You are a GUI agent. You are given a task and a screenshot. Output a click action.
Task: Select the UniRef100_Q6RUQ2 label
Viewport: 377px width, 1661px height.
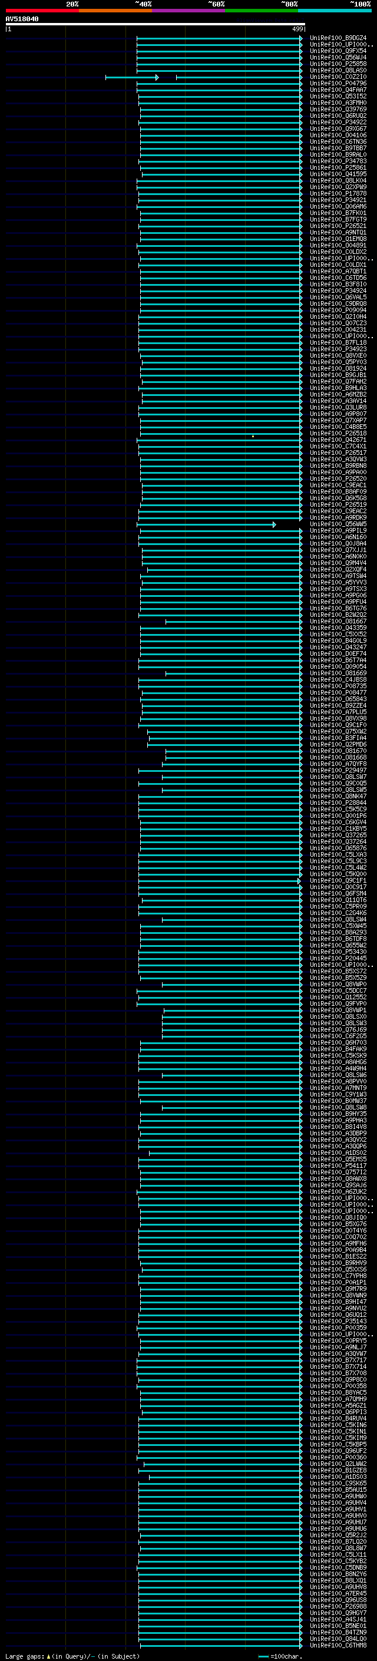[338, 115]
